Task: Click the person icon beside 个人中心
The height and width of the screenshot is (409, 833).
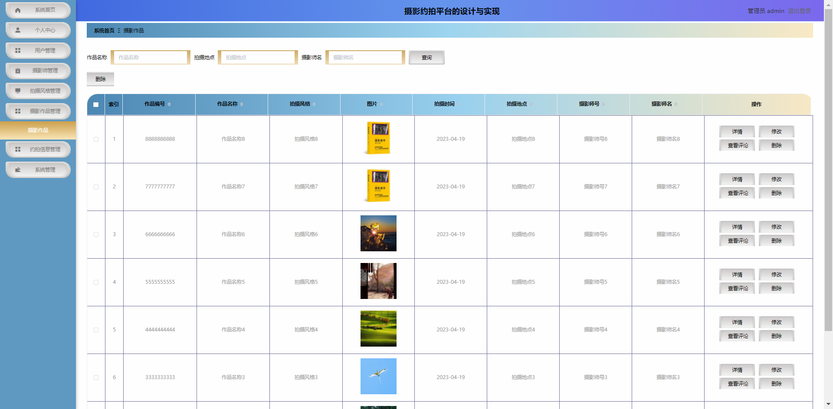Action: click(x=18, y=30)
